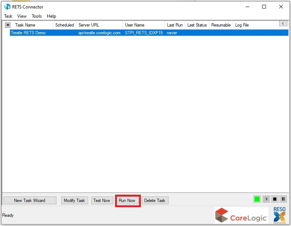Collapse the panel with the < arrow

pyautogui.click(x=283, y=23)
